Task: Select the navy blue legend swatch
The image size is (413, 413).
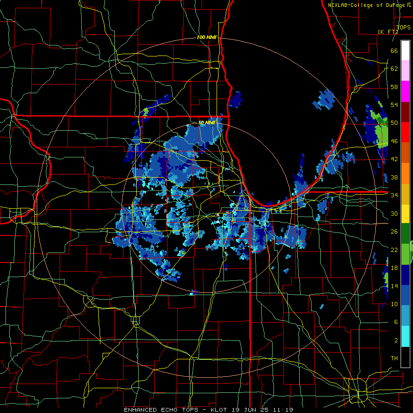Action: [405, 275]
